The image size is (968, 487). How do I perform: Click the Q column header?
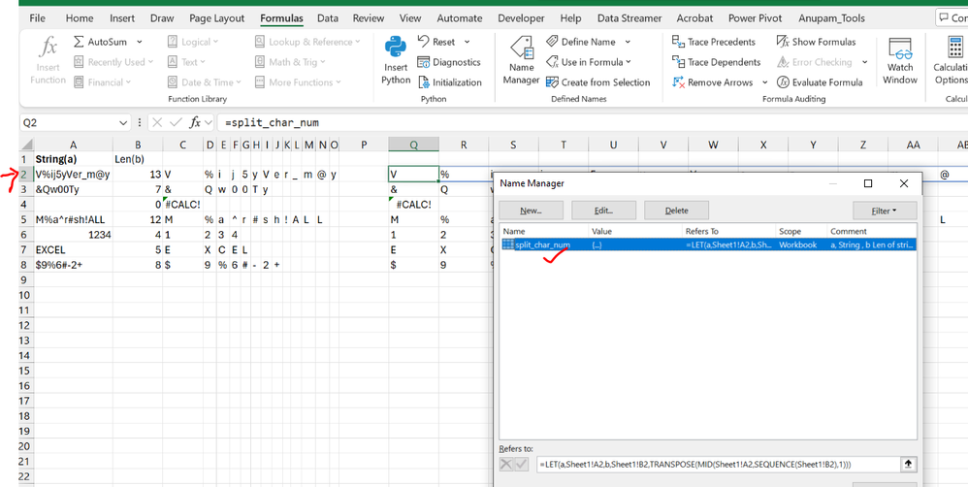[413, 145]
